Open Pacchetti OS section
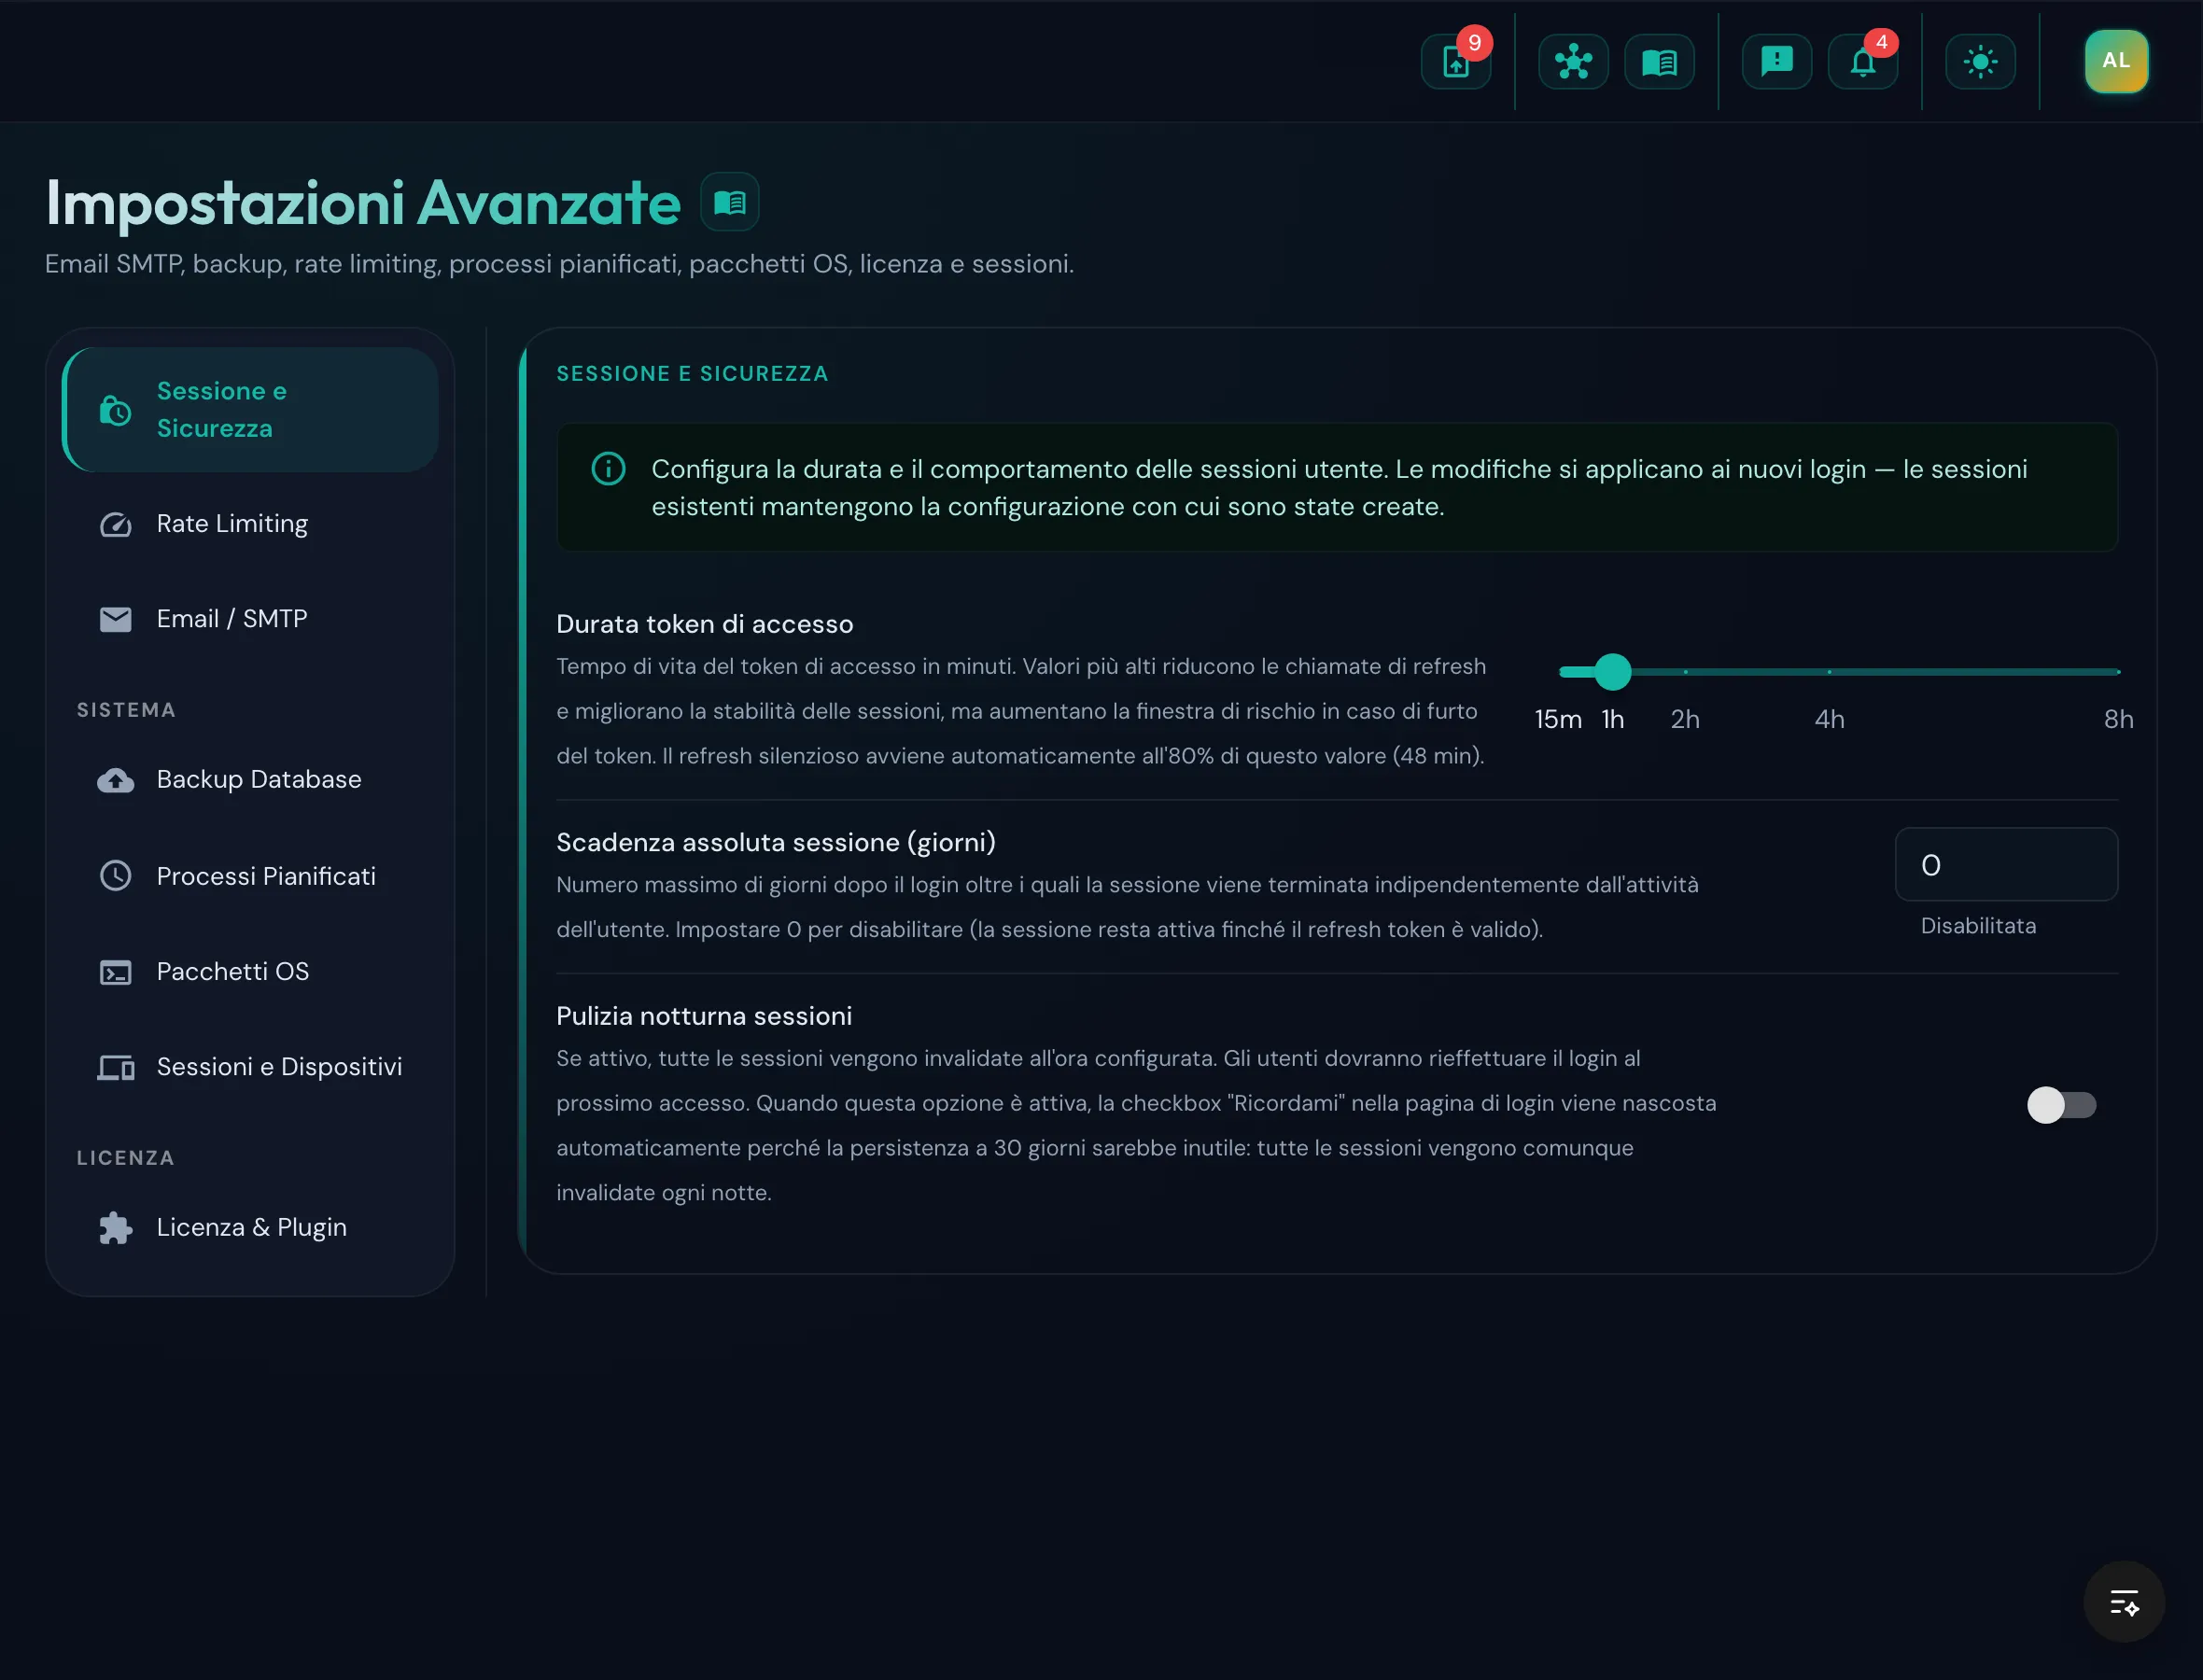Viewport: 2203px width, 1680px height. [250, 972]
